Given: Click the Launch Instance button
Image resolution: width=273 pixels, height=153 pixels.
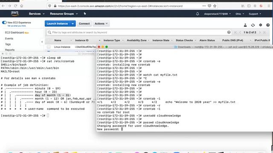Looking at the screenshot, I should (57, 24).
